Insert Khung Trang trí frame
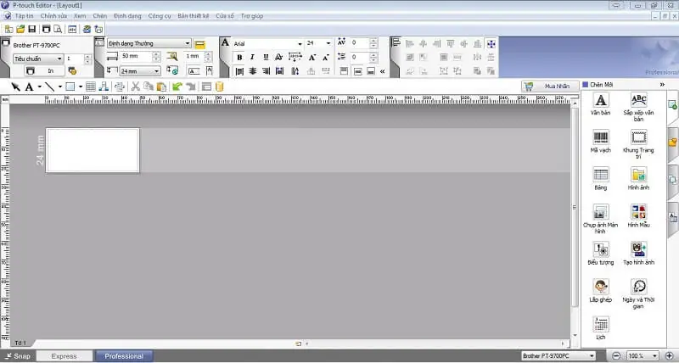The height and width of the screenshot is (363, 679). [639, 144]
